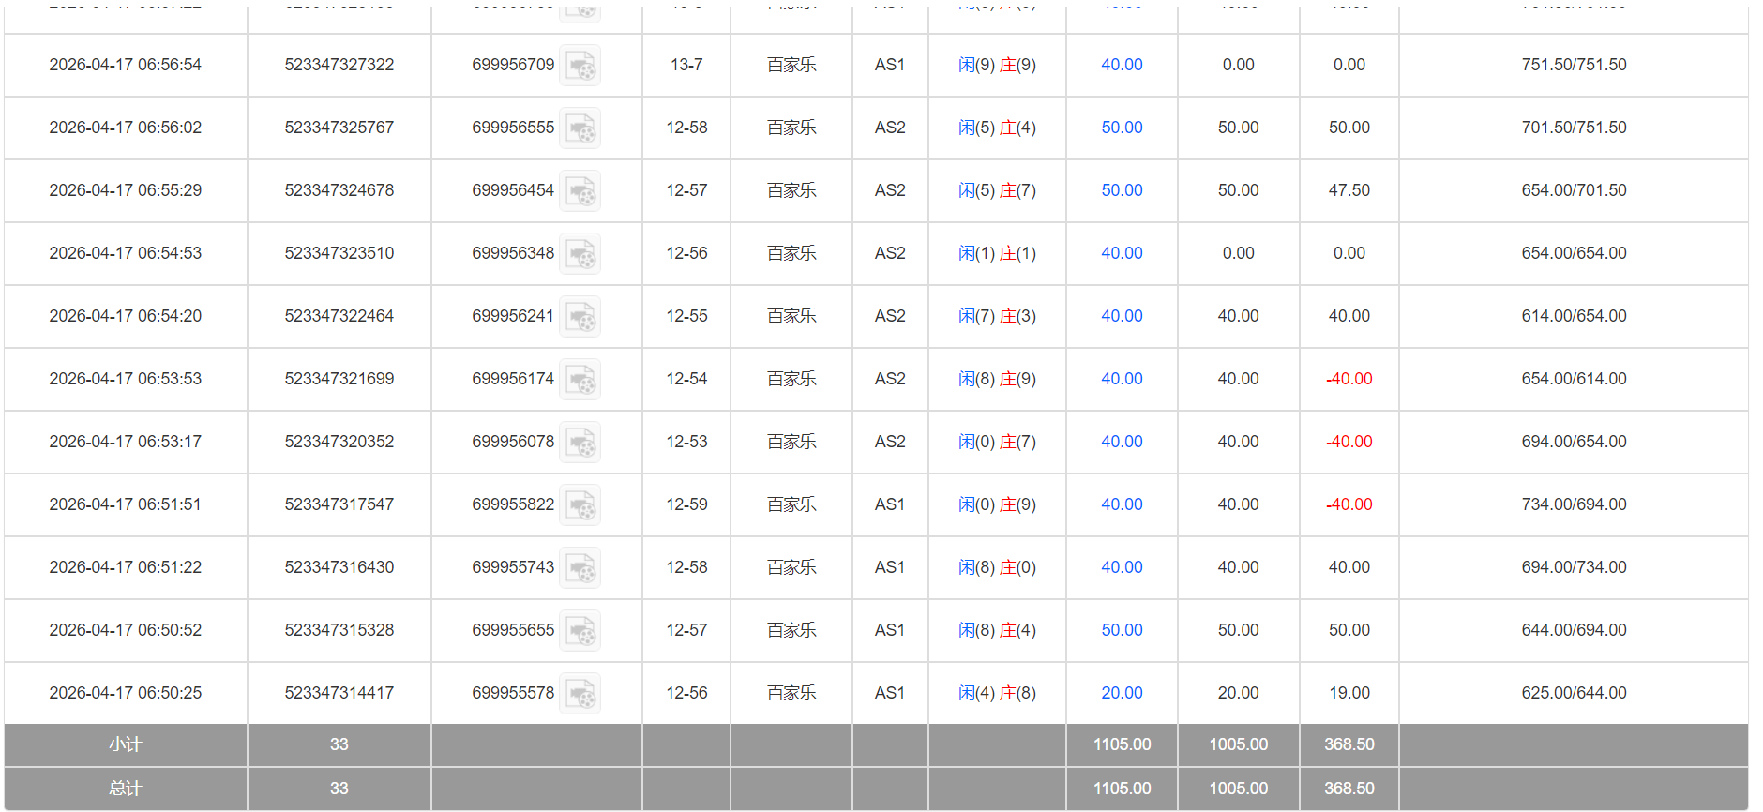Click balance 751.50/751.50 cell
1763x812 pixels.
1574,65
